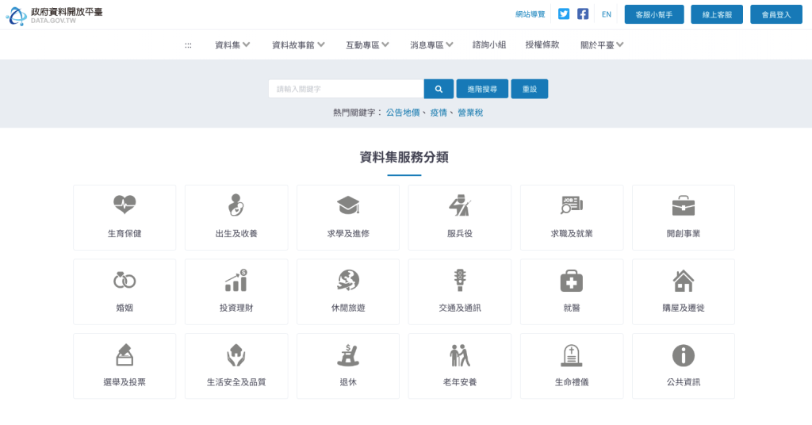Click the 求職及就業 card label
The width and height of the screenshot is (812, 425).
coord(571,233)
